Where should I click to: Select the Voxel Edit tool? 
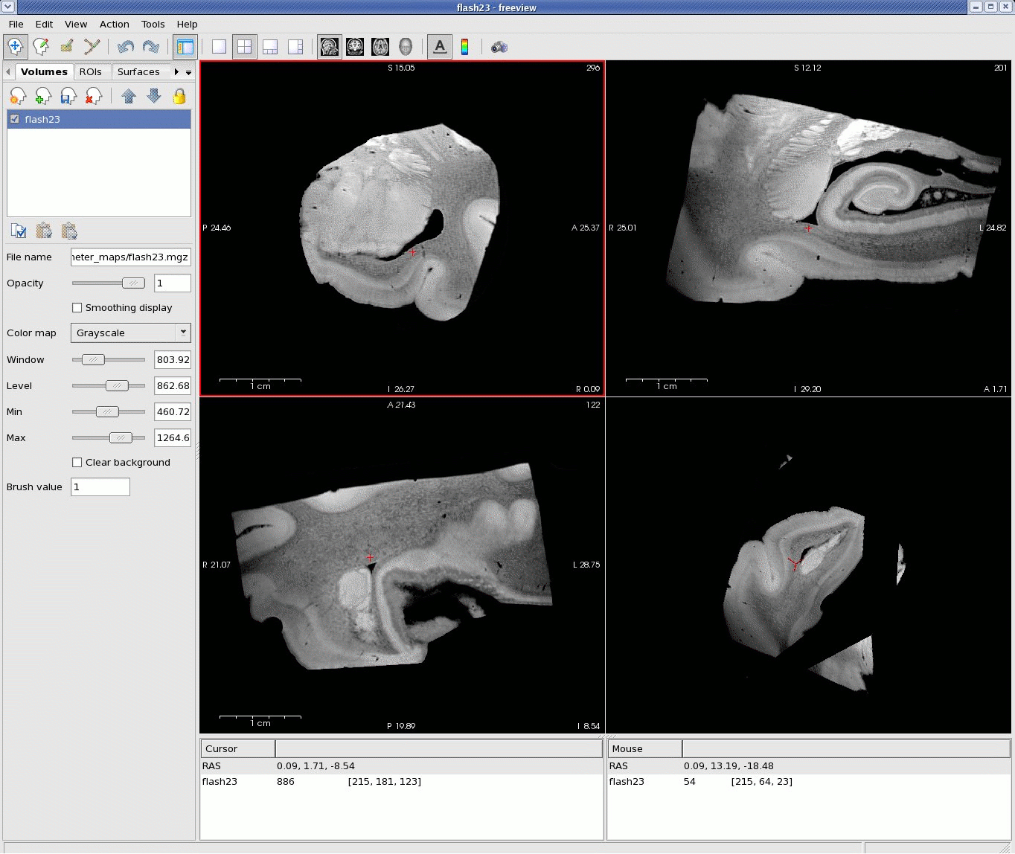(41, 47)
